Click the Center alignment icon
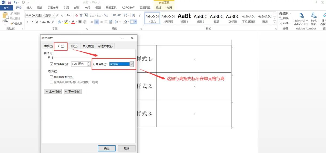 [x=97, y=22]
